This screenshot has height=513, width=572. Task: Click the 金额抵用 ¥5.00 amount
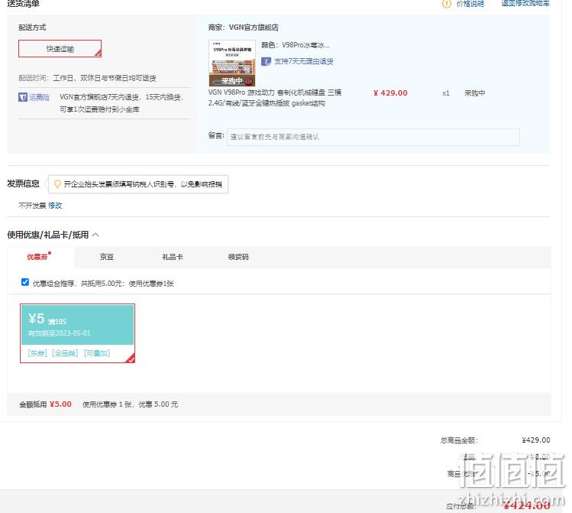[x=60, y=404]
